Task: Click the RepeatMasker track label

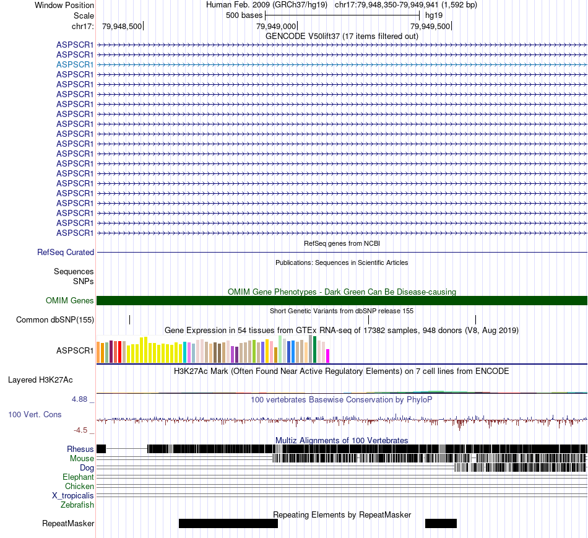Action: (x=68, y=523)
